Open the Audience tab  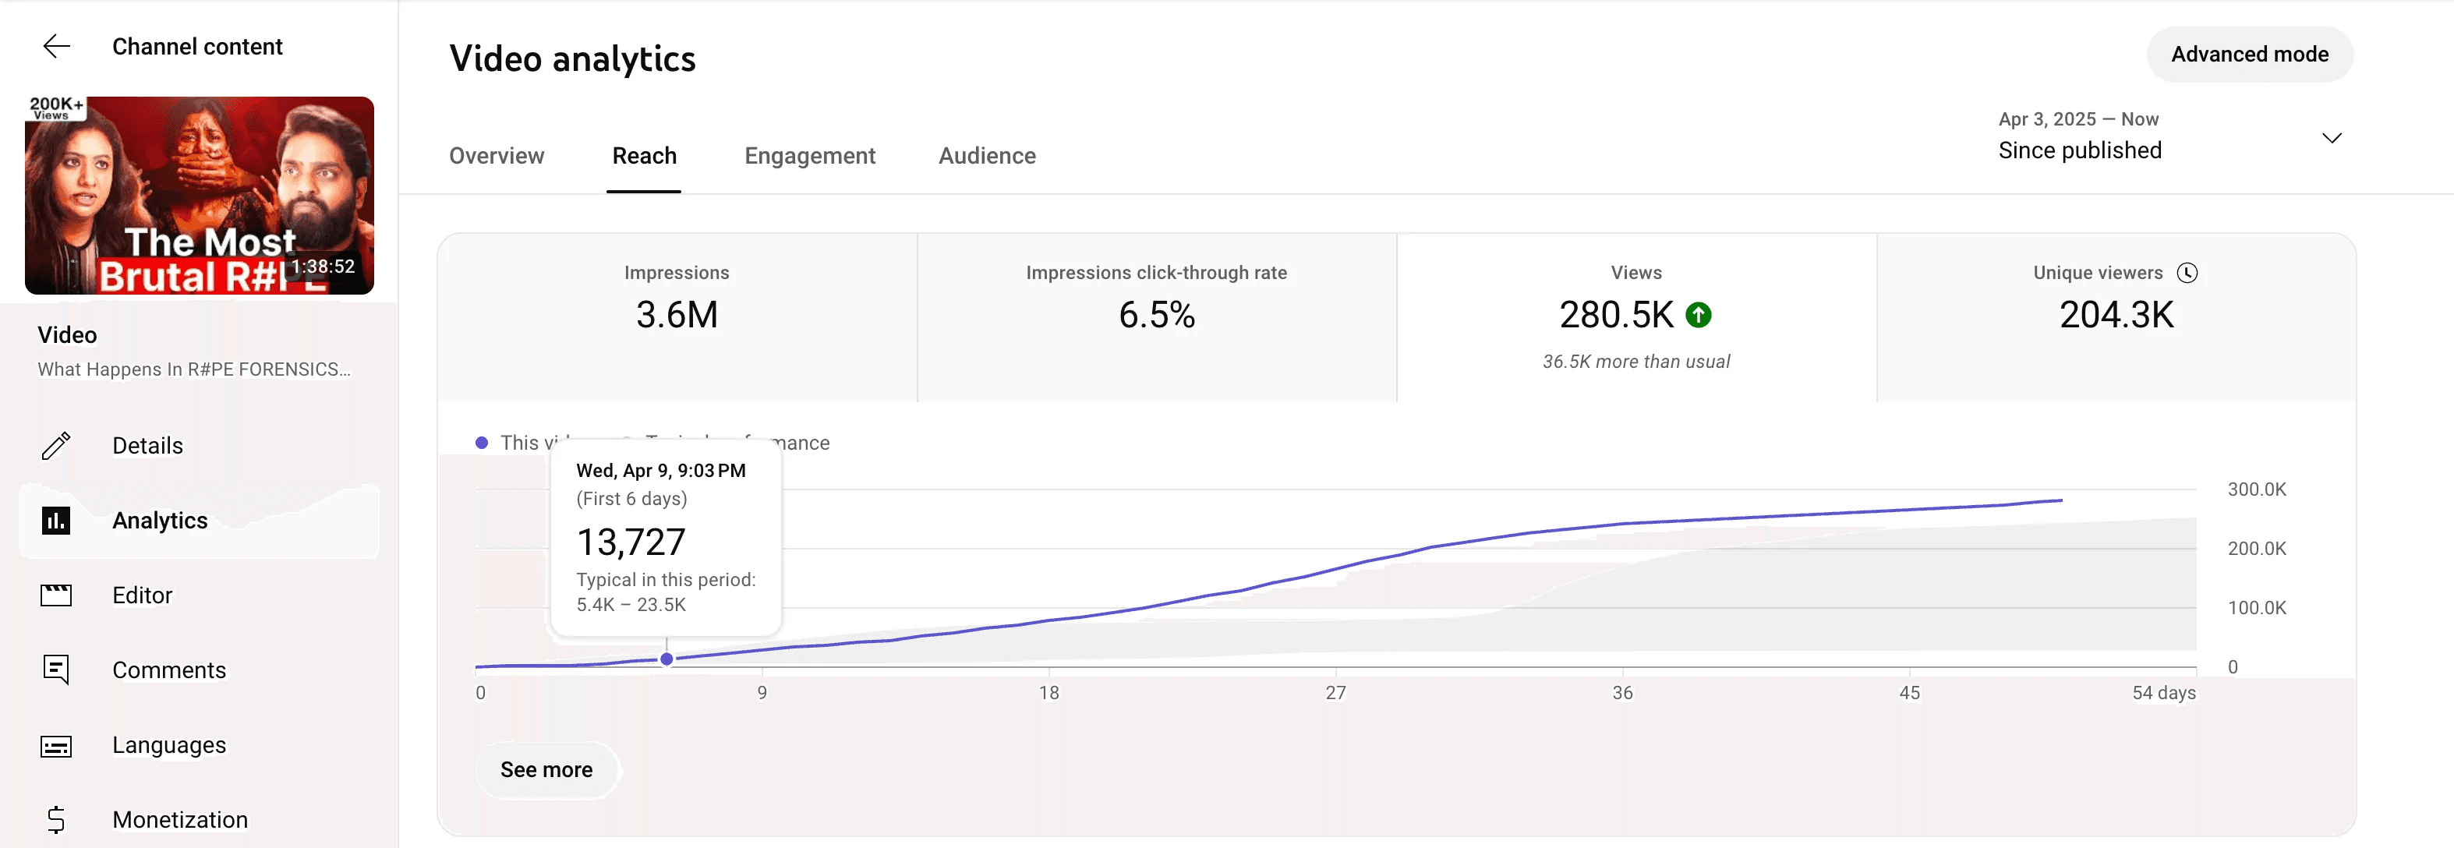pyautogui.click(x=987, y=155)
